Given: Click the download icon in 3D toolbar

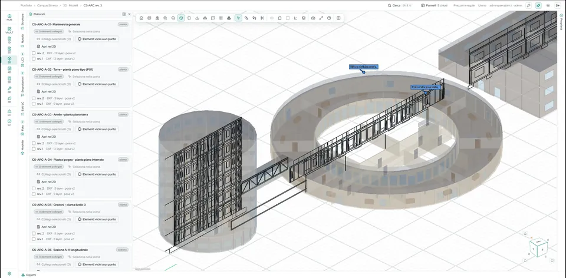Looking at the screenshot, I should pyautogui.click(x=197, y=18).
